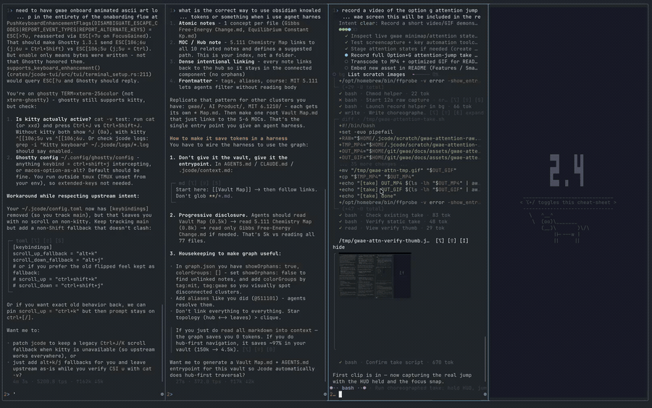The width and height of the screenshot is (652, 408).
Task: Click the '(+47 -0 total)' diff summary
Action: coord(363,209)
